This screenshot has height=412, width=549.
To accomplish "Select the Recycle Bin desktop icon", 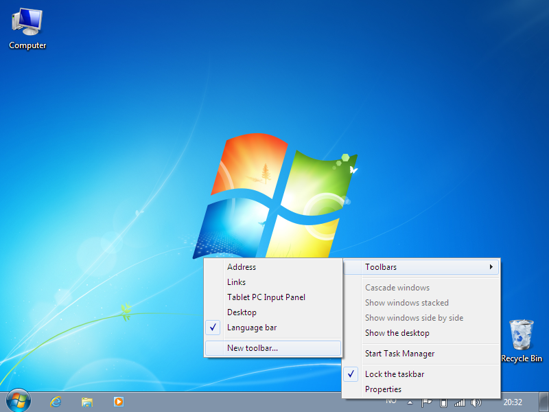I will pos(522,341).
